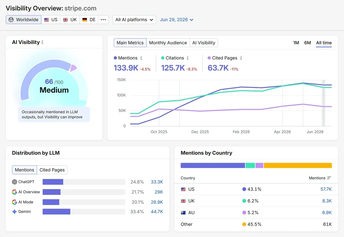Click the 45.5% Other percentage
344x237 pixels.
(254, 224)
